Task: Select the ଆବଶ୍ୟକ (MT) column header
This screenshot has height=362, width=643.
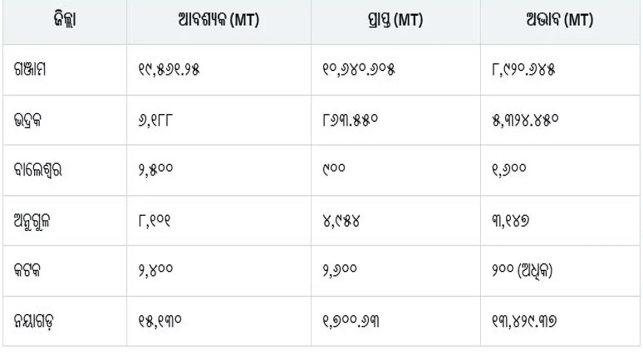Action: click(x=219, y=21)
